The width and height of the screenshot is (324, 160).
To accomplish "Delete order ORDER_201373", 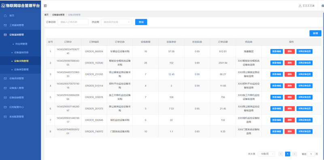I will point(290,109).
